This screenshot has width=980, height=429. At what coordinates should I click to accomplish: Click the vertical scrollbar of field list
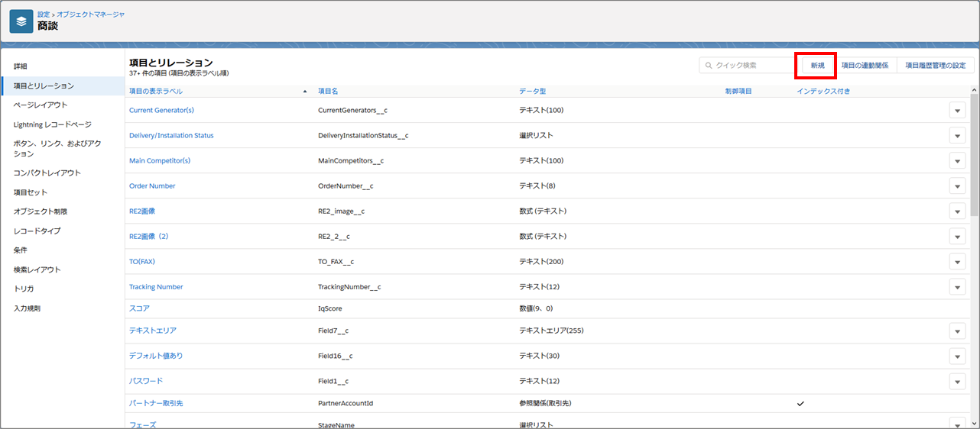[975, 153]
